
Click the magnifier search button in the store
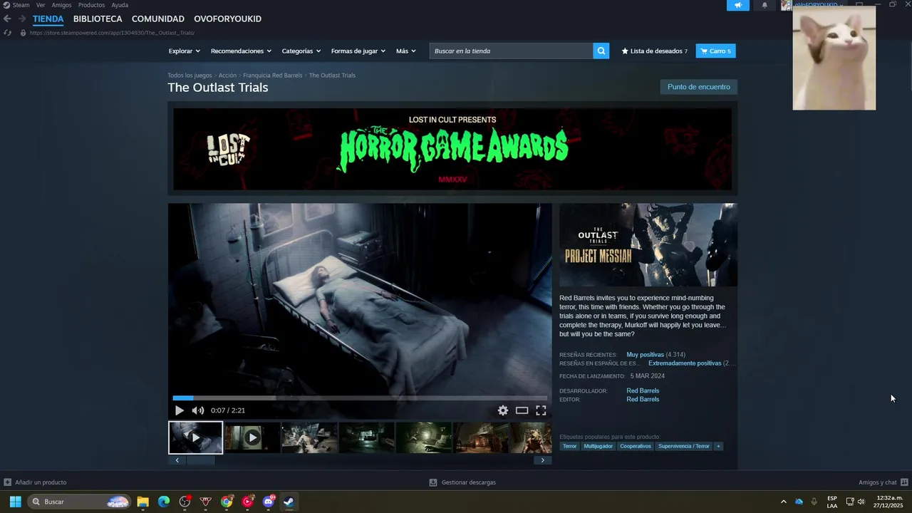click(601, 51)
